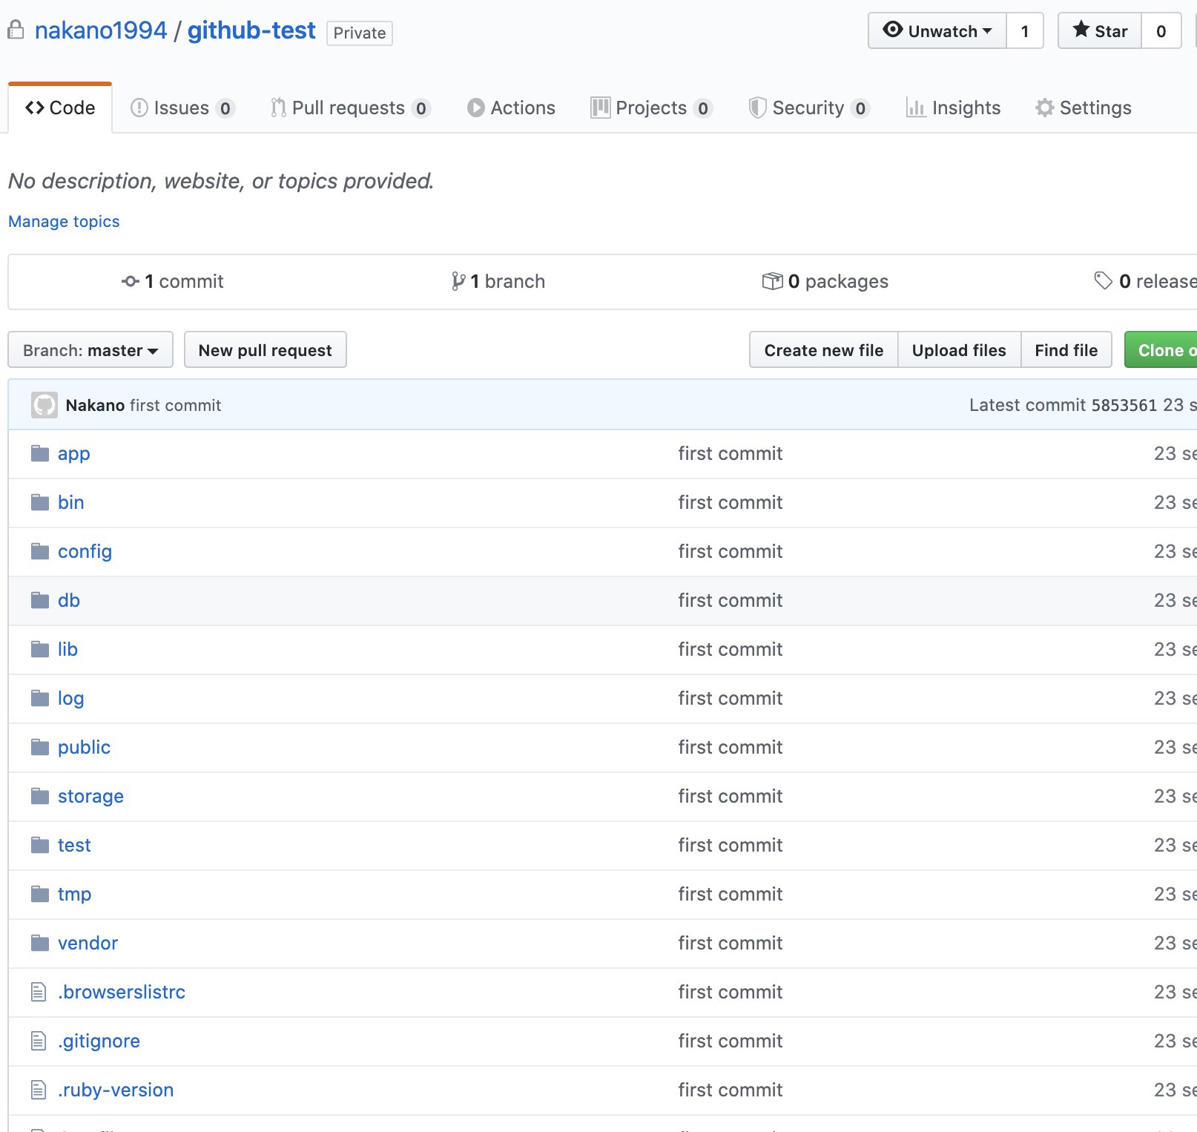Open the github-test repository link
This screenshot has height=1132, width=1197.
pyautogui.click(x=251, y=30)
